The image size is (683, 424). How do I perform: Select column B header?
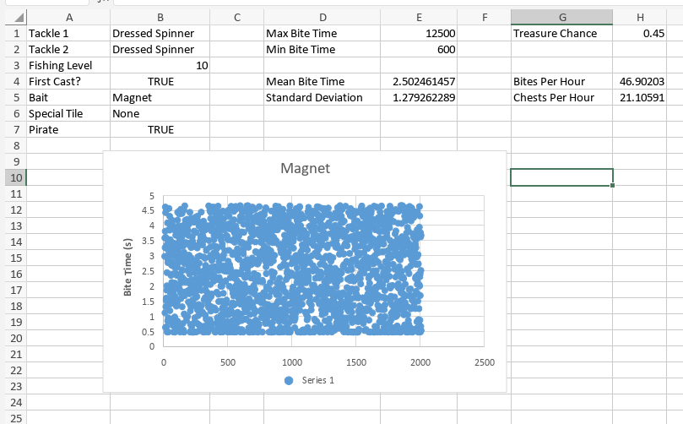click(x=160, y=18)
